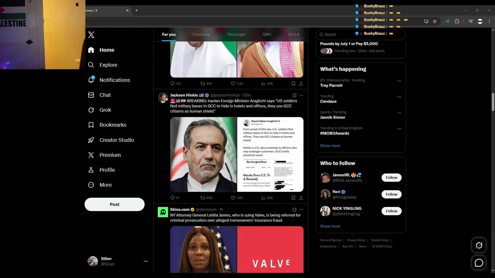
Task: Show more under What's happening
Action: pyautogui.click(x=330, y=146)
